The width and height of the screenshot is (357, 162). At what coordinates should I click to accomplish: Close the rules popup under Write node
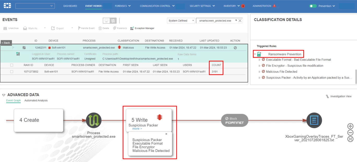tap(166, 134)
